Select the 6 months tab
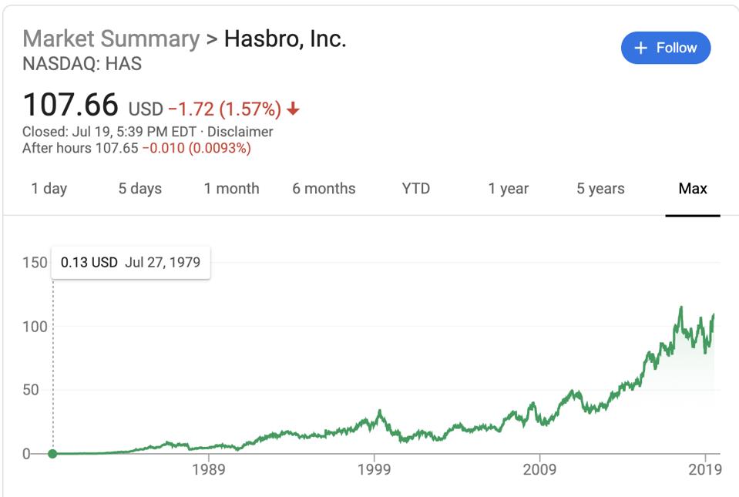The width and height of the screenshot is (739, 497). [x=324, y=189]
